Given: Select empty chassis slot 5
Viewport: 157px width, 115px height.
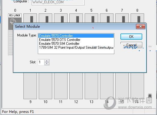Looking at the screenshot, I should click(92, 18).
